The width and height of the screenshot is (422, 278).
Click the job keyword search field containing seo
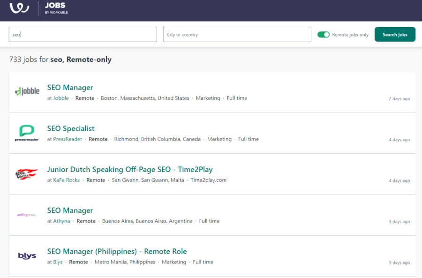[83, 34]
